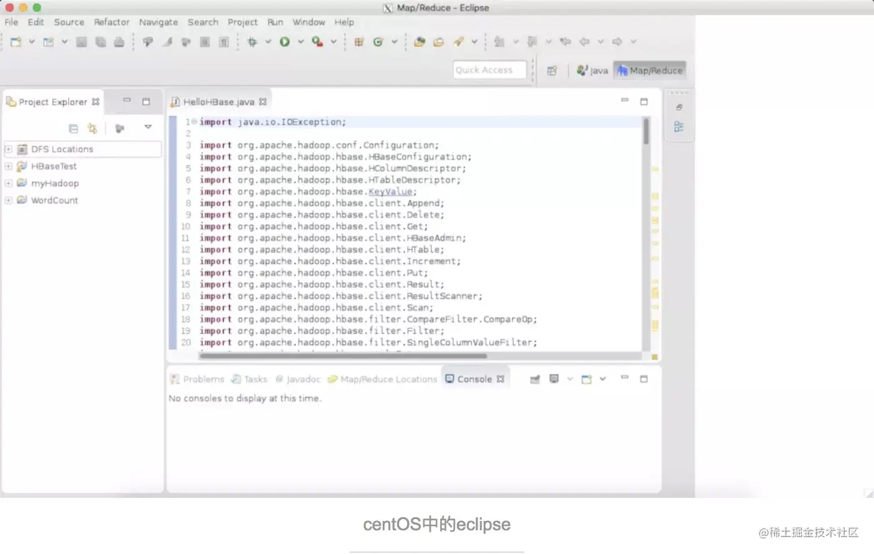Screen dimensions: 874x554
Task: Open the New Java Class dropdown arrow
Action: coord(394,42)
